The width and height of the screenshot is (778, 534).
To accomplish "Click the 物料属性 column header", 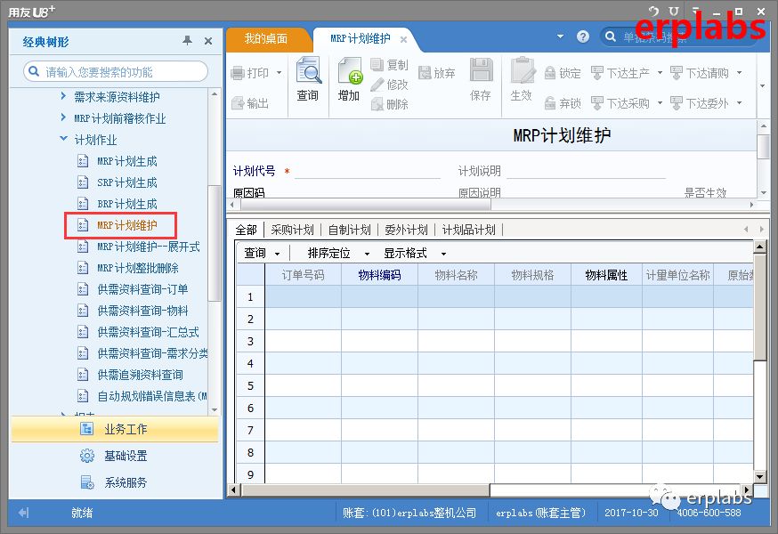I will click(x=606, y=275).
